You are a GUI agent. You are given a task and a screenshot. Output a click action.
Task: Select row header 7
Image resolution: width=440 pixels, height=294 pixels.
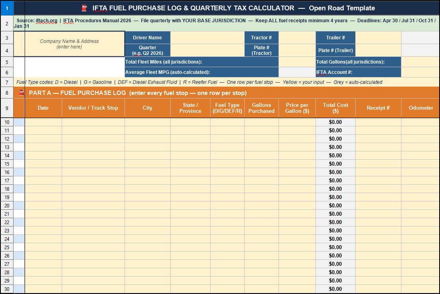[x=7, y=82]
